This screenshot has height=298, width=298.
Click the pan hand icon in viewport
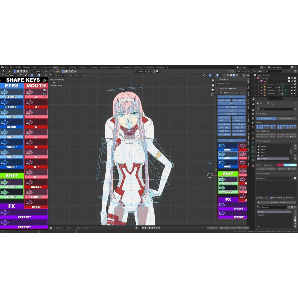(x=213, y=85)
